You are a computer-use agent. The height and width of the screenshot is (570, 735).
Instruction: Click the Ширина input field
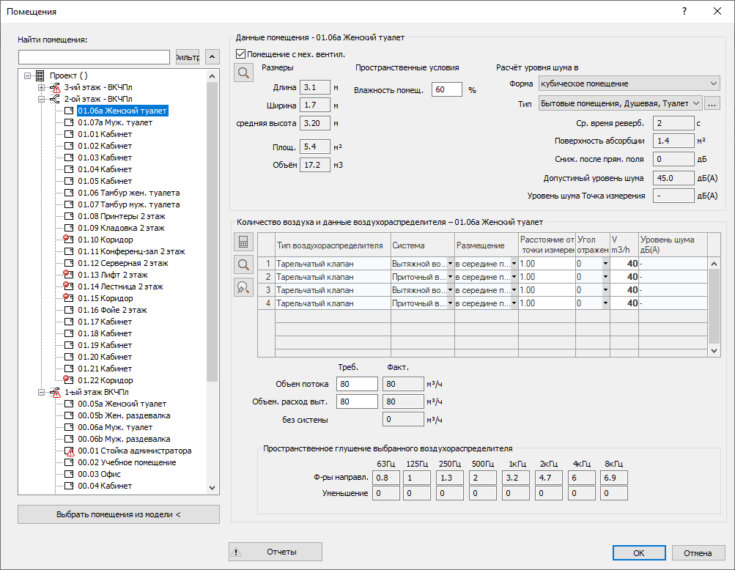point(314,105)
